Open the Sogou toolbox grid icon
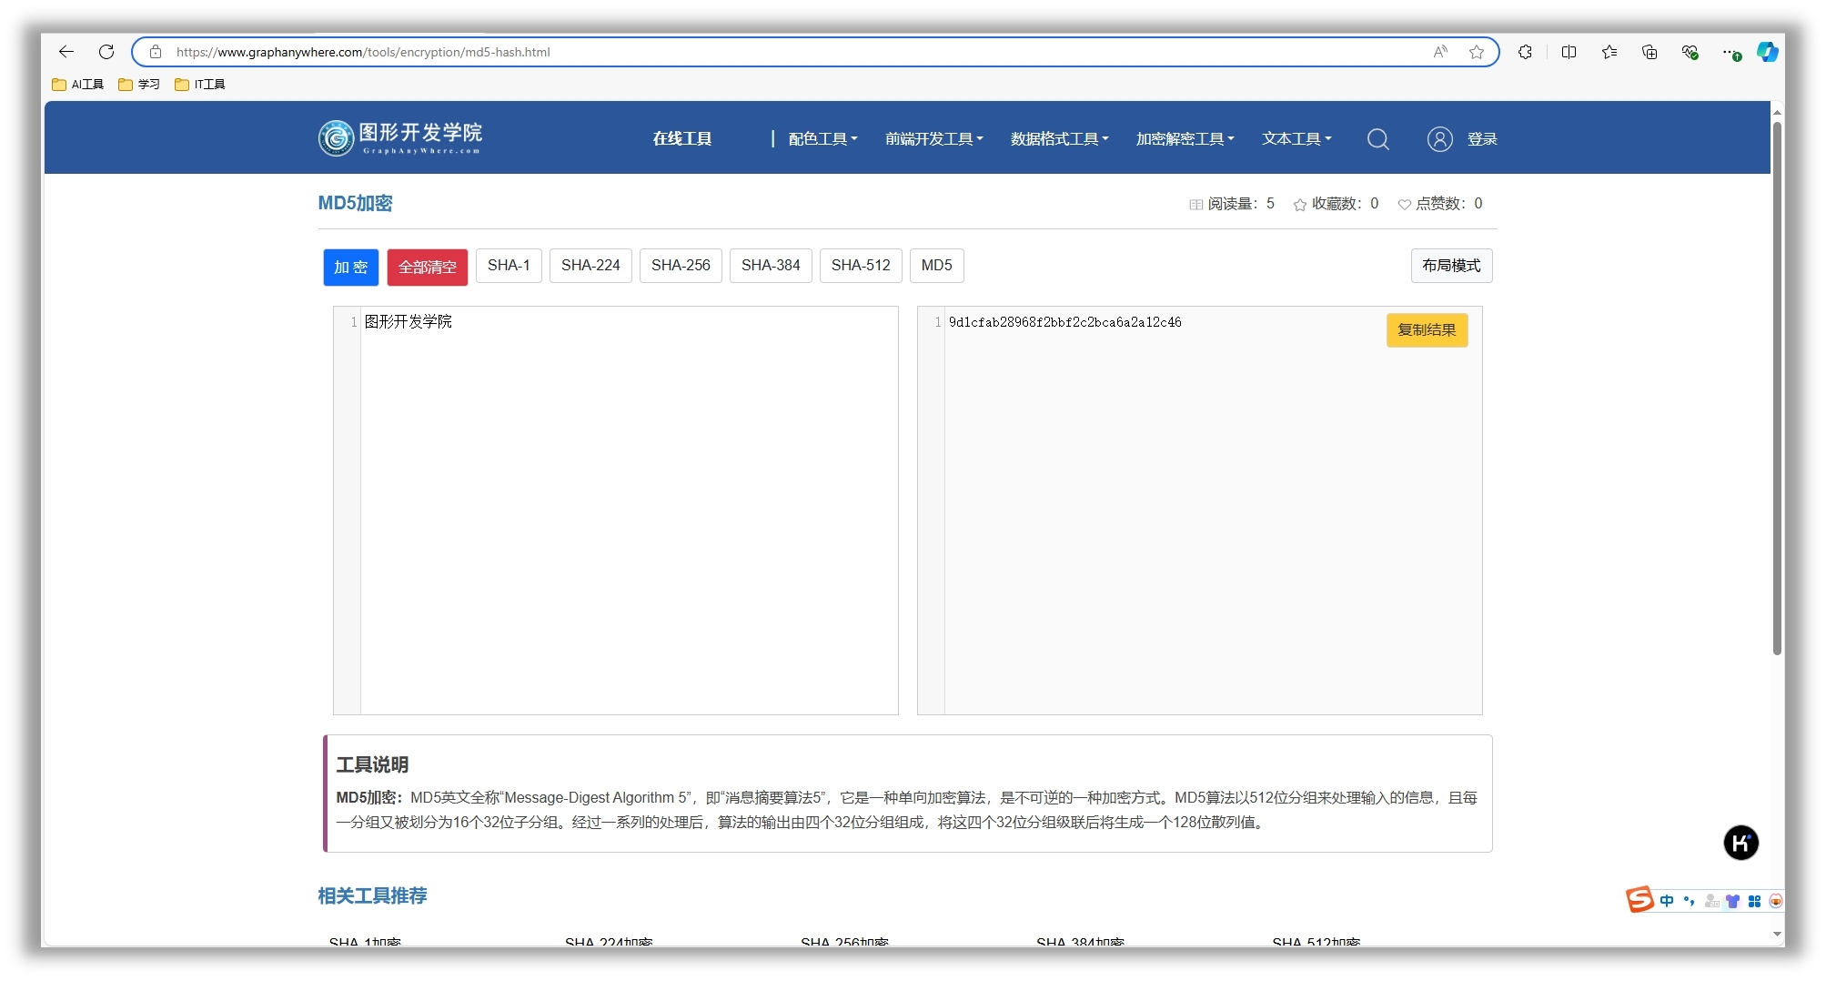 point(1755,901)
